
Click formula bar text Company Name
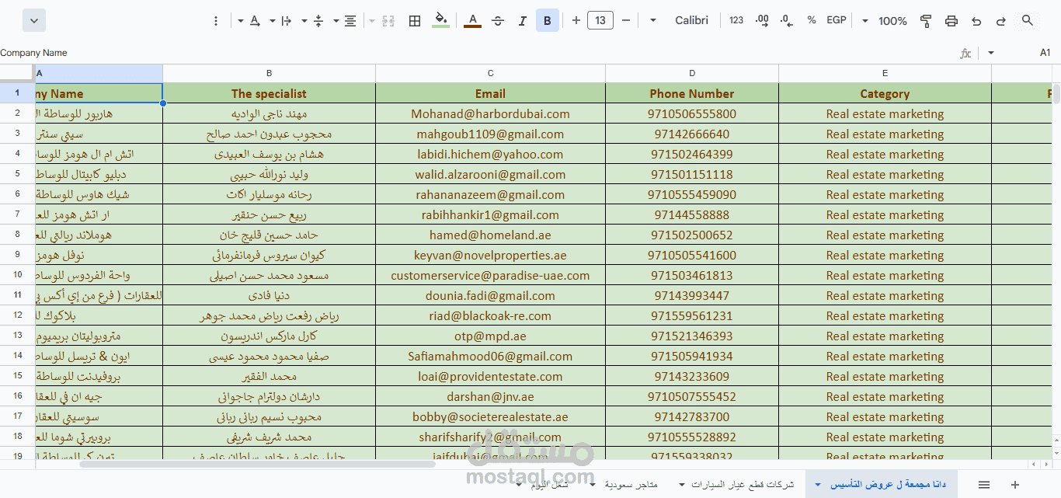pos(33,53)
